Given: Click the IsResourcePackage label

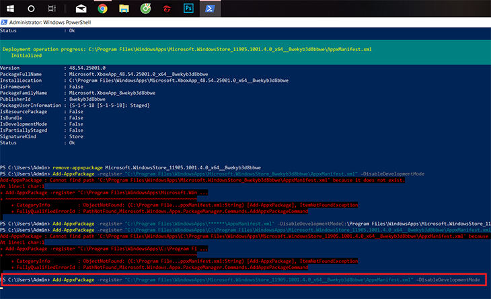Looking at the screenshot, I should click(24, 112).
